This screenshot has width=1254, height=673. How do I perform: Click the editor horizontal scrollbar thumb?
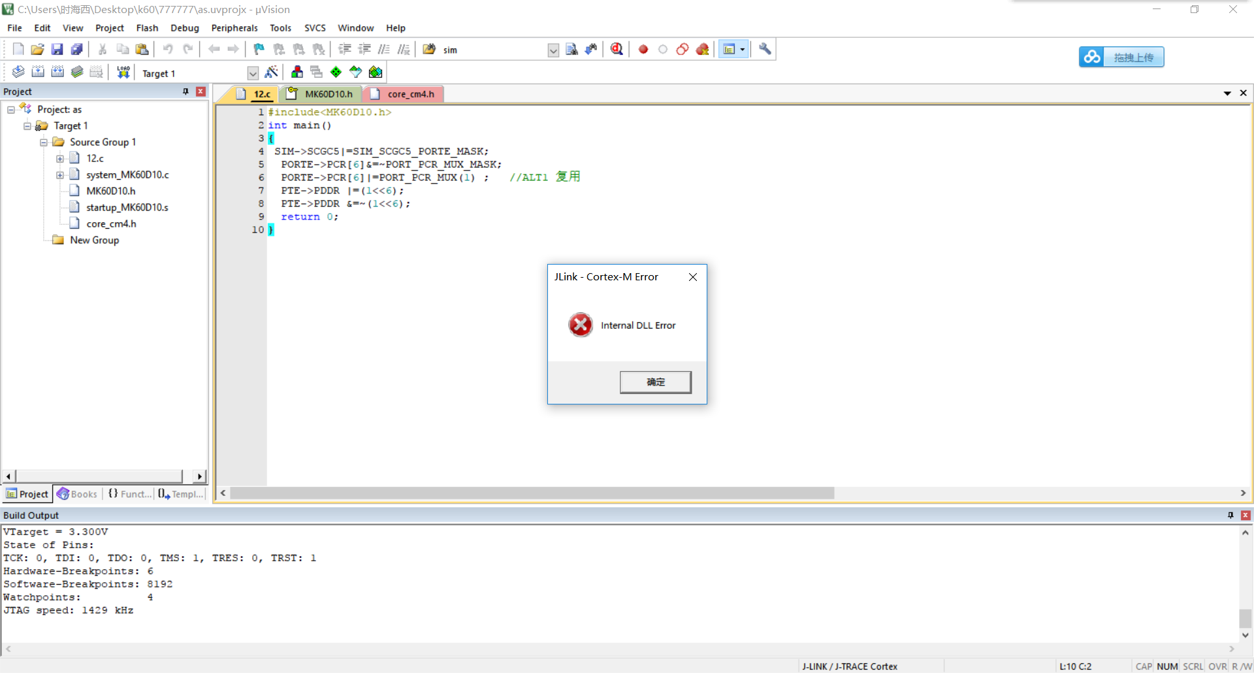pyautogui.click(x=532, y=493)
